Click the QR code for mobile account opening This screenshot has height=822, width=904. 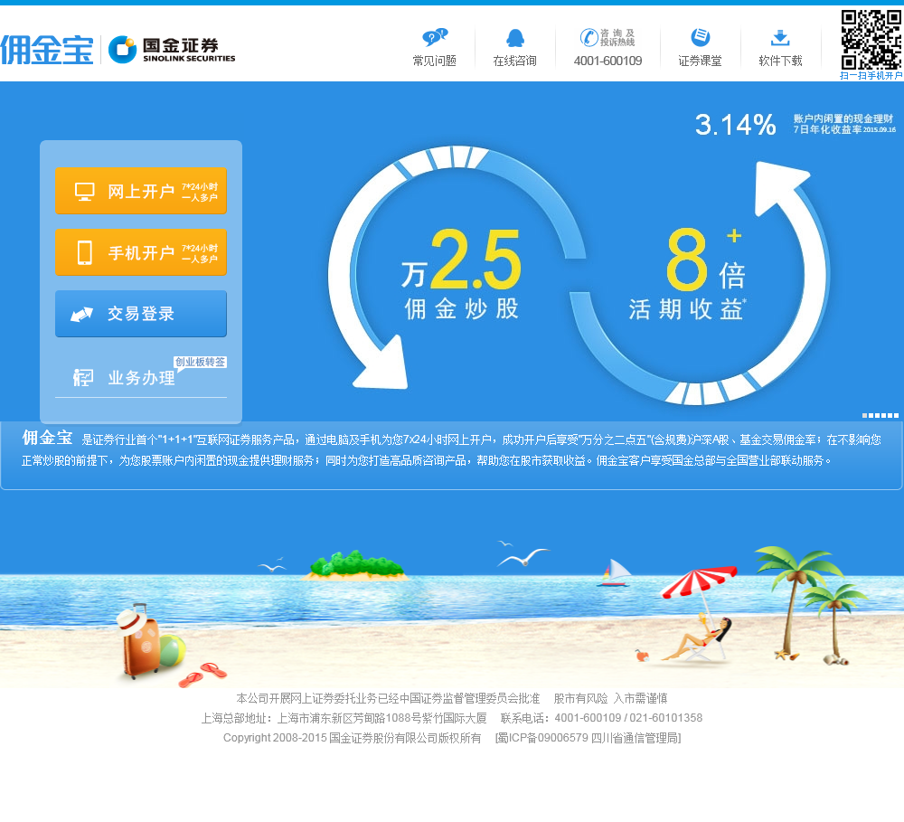click(871, 40)
